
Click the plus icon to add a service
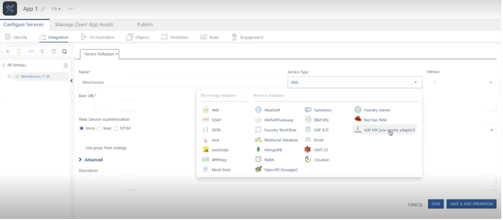[x=8, y=52]
